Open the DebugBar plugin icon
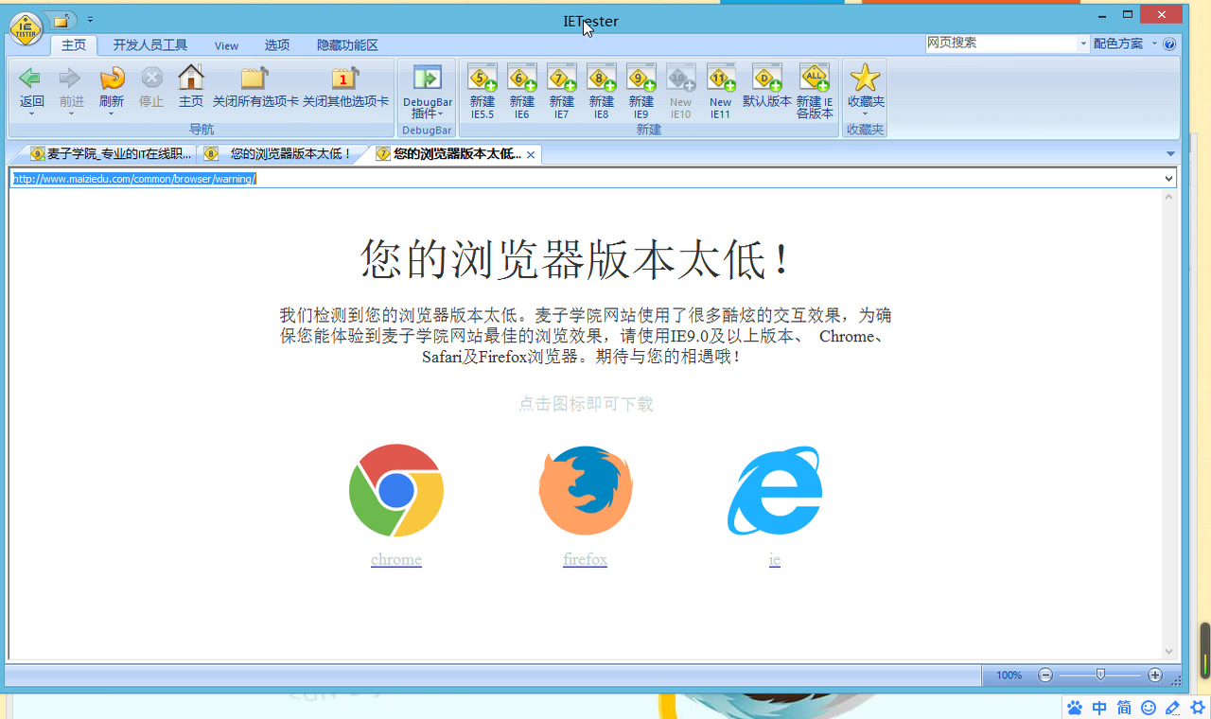 428,79
